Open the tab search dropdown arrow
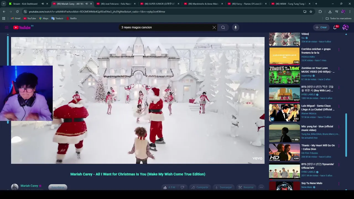 [4, 4]
